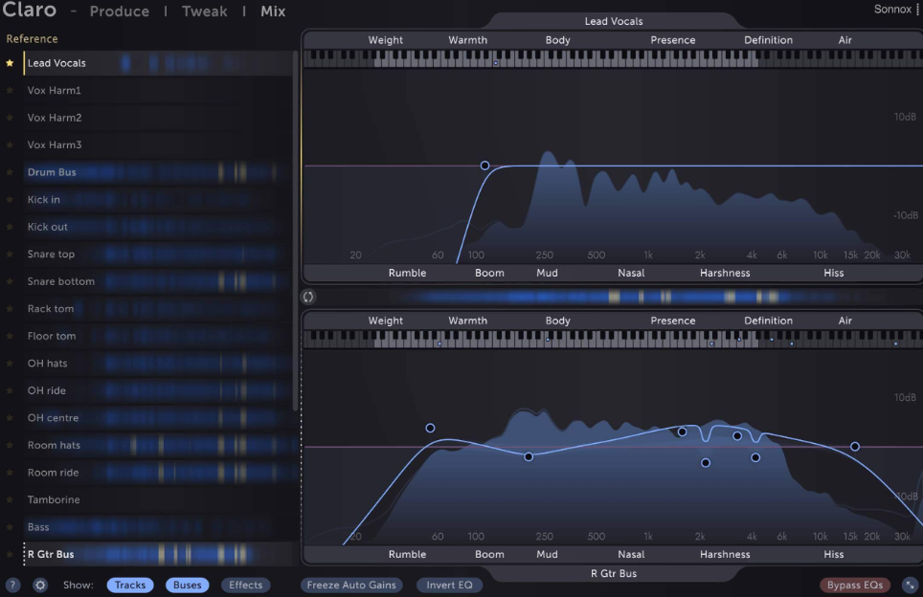This screenshot has width=923, height=597.
Task: Select the Rack tom track
Action: (158, 309)
